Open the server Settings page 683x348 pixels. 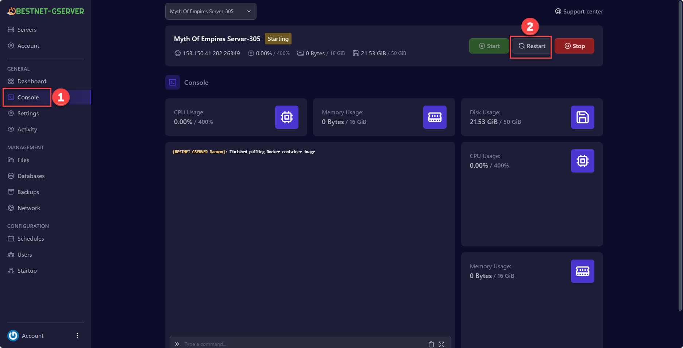click(x=28, y=113)
